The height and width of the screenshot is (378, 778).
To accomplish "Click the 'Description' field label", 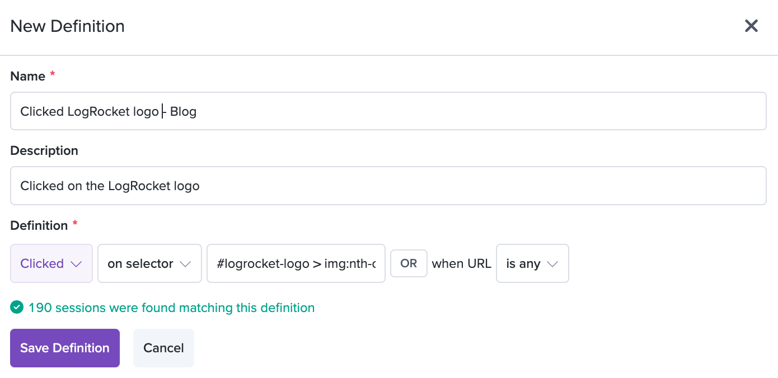I will [x=44, y=151].
